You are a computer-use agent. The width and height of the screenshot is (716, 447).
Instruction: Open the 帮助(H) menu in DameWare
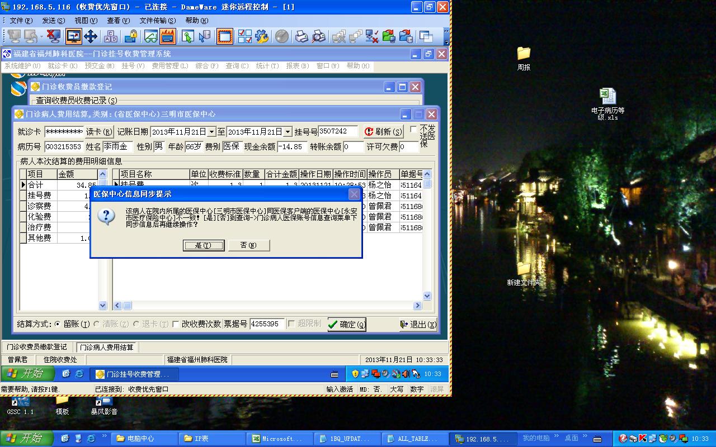pyautogui.click(x=197, y=21)
